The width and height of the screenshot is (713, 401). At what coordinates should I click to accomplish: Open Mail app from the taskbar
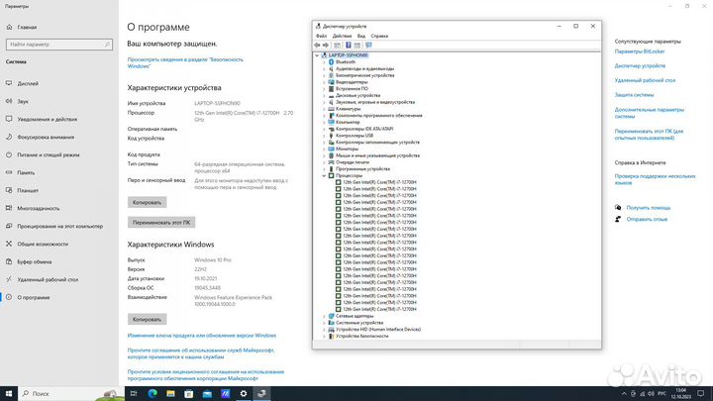(207, 393)
